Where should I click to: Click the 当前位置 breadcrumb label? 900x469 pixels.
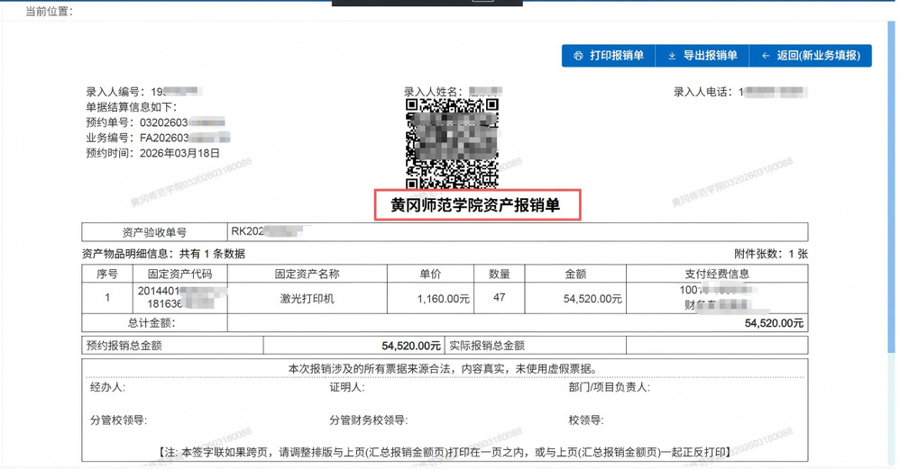tap(50, 12)
